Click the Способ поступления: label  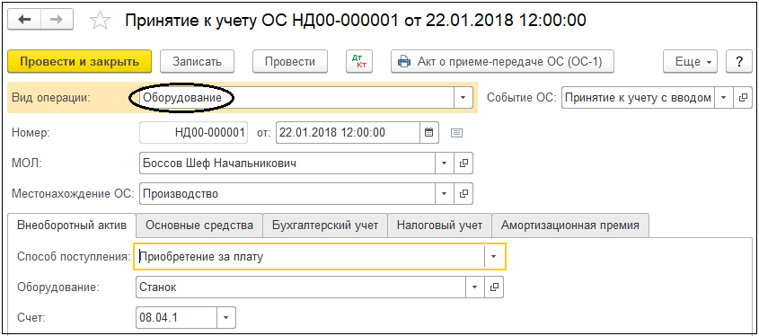click(74, 257)
